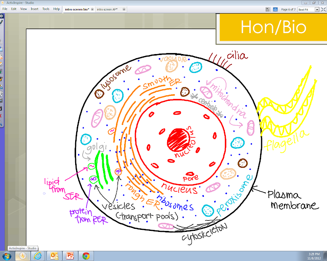327x261 pixels.
Task: Click the ActivInspire taskbar icon
Action: pyautogui.click(x=22, y=255)
